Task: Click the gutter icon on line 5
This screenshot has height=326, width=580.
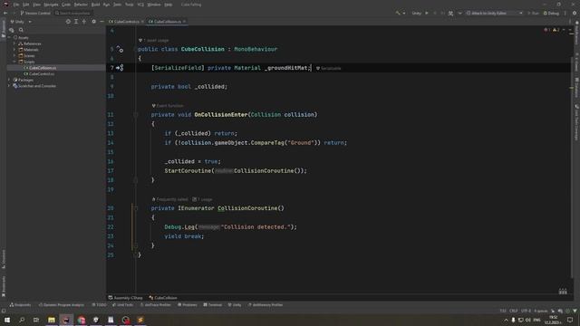Action: pyautogui.click(x=120, y=49)
